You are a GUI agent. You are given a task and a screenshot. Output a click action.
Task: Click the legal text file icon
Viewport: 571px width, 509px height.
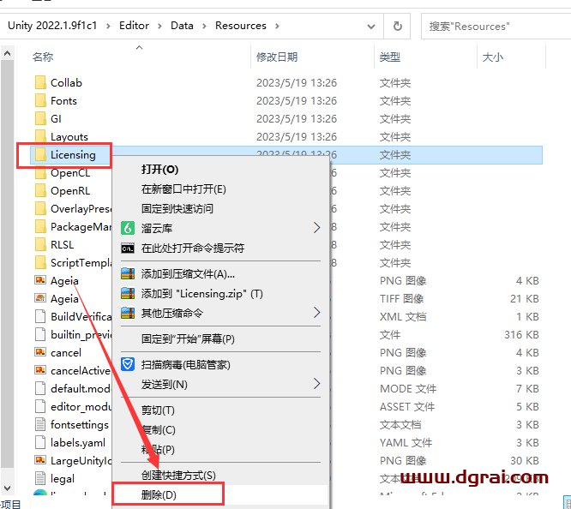[x=40, y=478]
